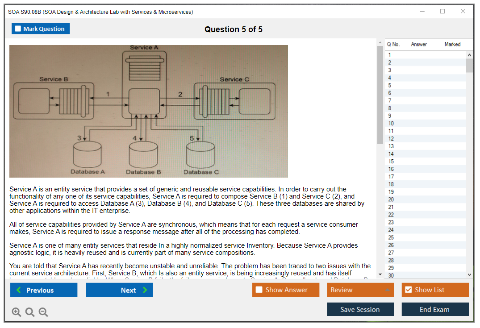Click the zoom in magnifier icon
Screen dimensions: 480x328
17,312
